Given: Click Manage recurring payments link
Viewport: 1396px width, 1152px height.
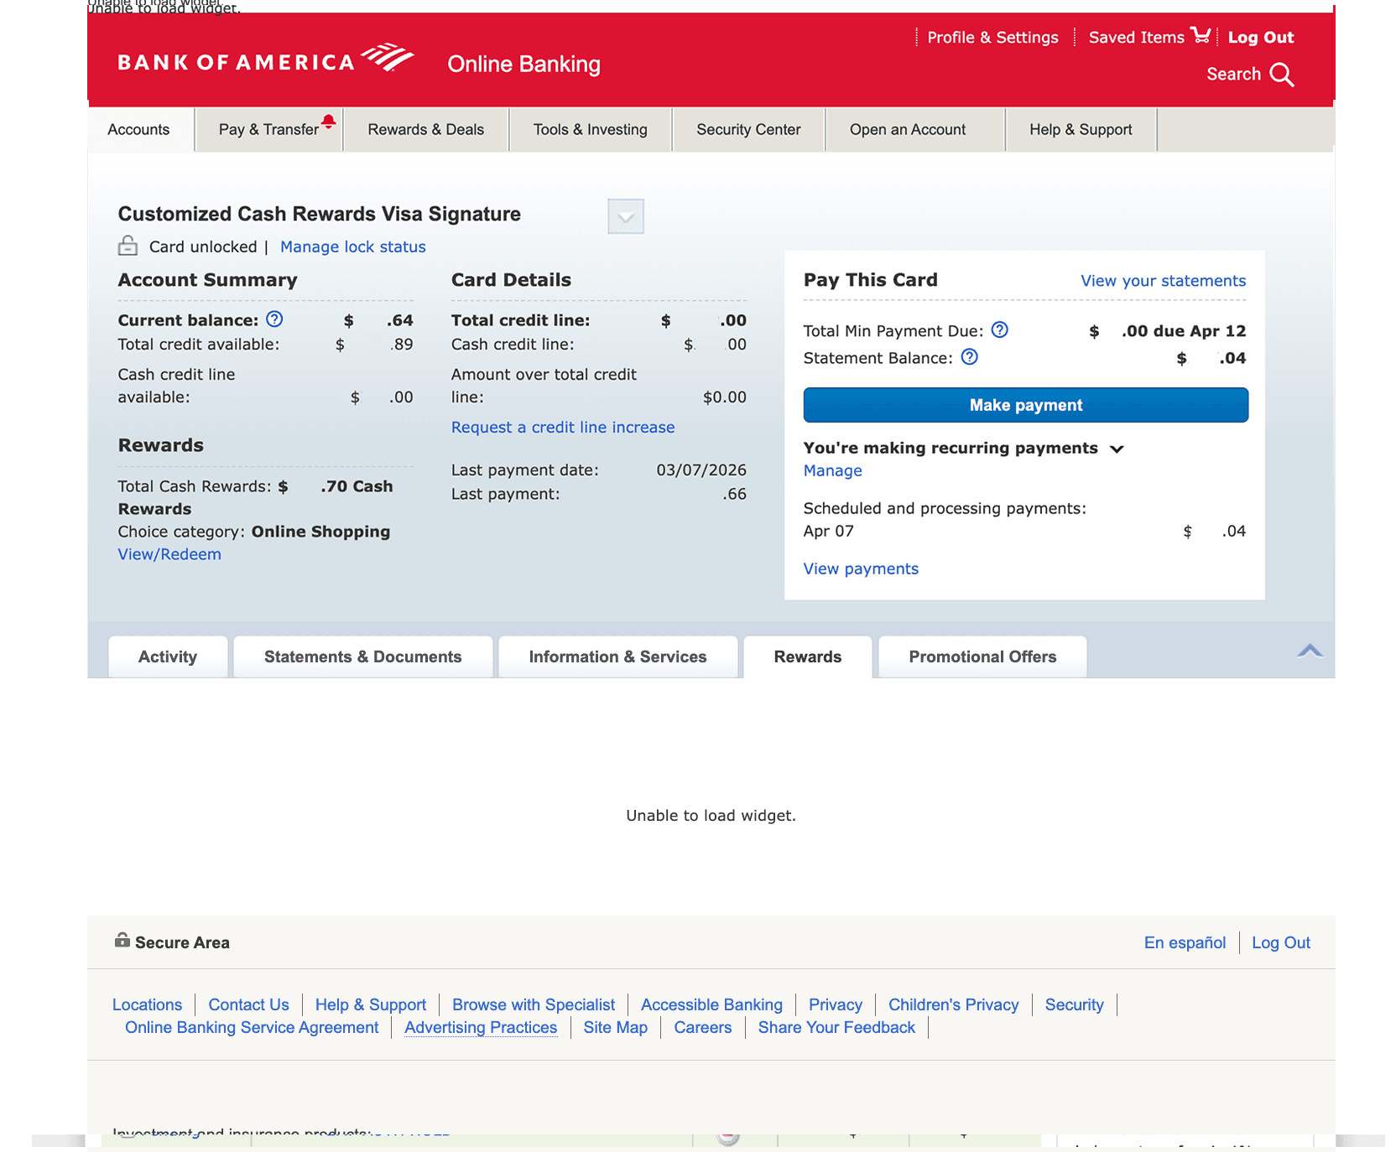Looking at the screenshot, I should coord(832,470).
